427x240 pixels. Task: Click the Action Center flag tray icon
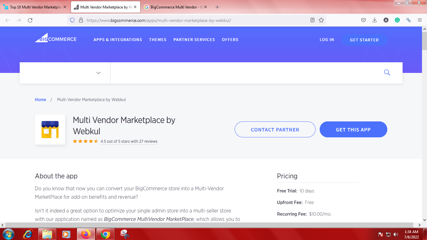pyautogui.click(x=381, y=234)
